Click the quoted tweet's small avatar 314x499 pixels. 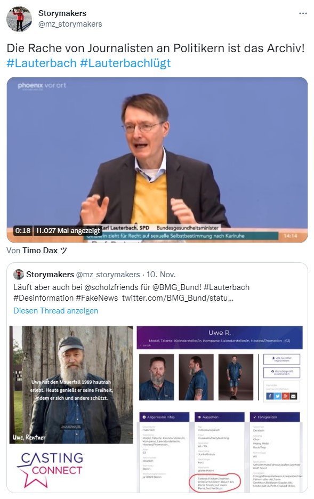coord(19,275)
